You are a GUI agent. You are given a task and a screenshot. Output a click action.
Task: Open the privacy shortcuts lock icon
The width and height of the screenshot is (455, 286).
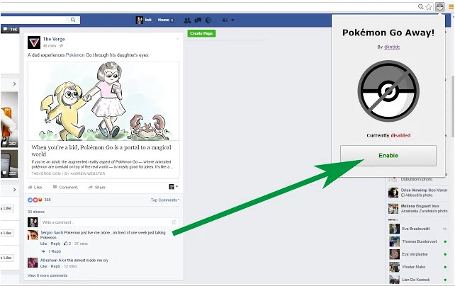(x=225, y=20)
